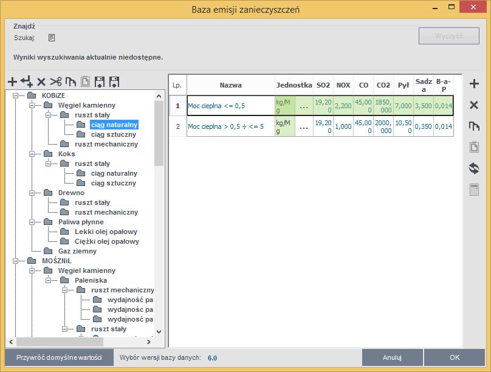Click the first save disk icon above tree
The width and height of the screenshot is (491, 372).
[100, 81]
